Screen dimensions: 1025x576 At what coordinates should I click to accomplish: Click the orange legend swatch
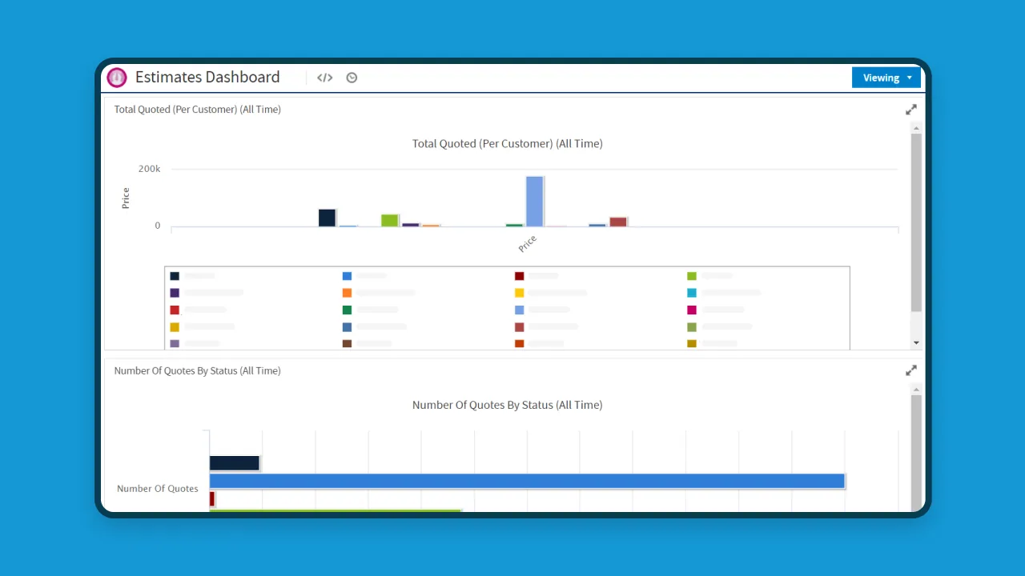[x=347, y=293]
